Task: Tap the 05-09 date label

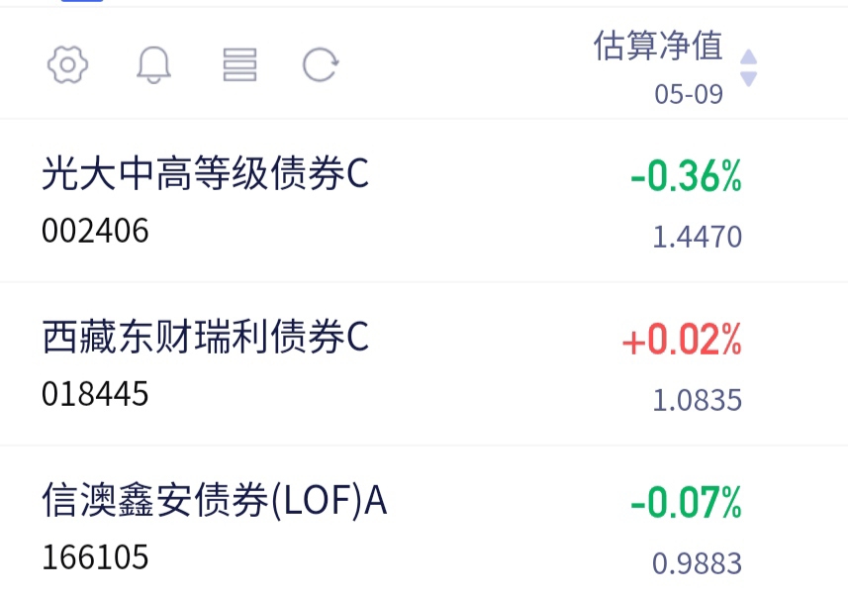Action: pos(689,95)
